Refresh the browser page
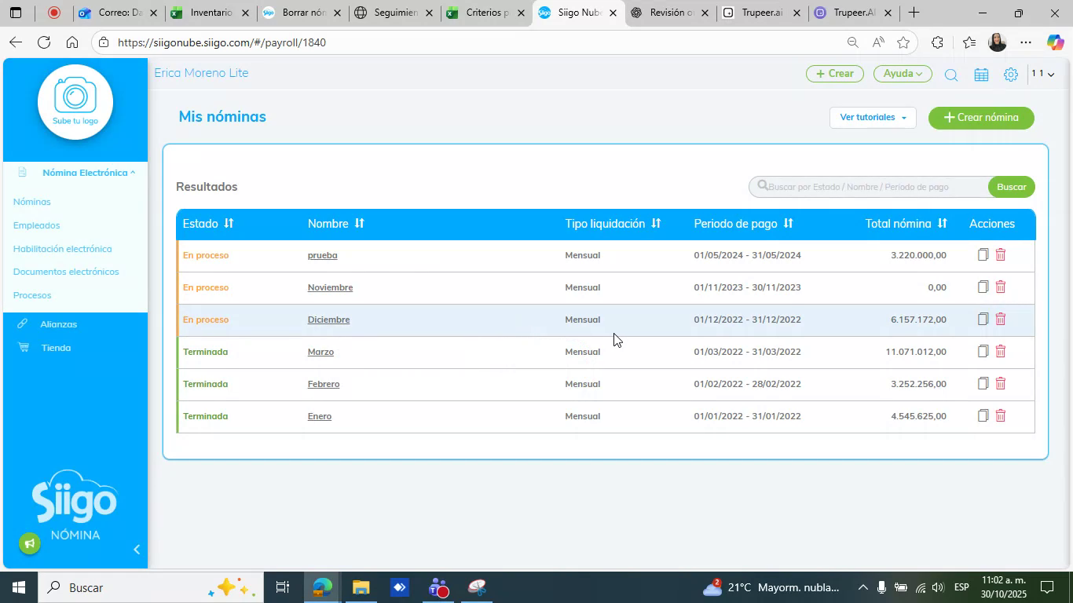Image resolution: width=1073 pixels, height=603 pixels. click(44, 42)
